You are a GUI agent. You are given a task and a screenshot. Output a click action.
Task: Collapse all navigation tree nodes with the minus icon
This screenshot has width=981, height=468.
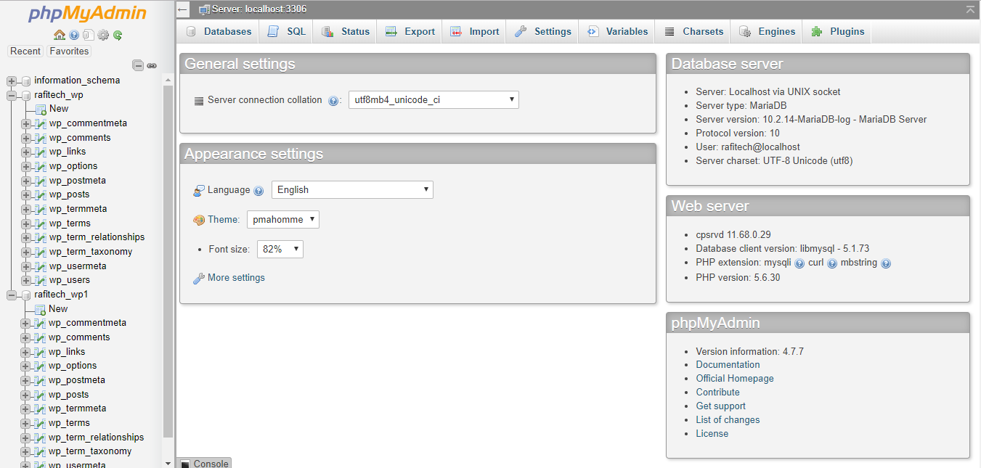pos(138,65)
